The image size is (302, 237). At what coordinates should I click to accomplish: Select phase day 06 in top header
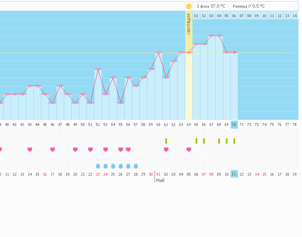coord(234,16)
